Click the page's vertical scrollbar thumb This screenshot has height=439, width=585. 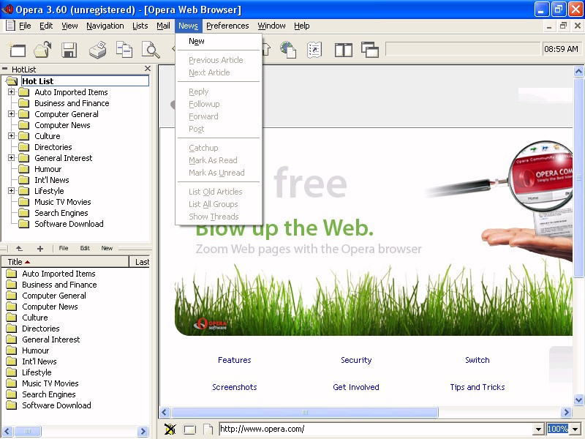(578, 178)
